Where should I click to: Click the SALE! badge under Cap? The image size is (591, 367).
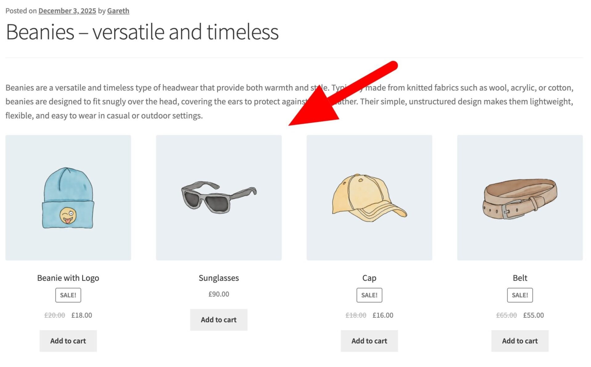[369, 295]
